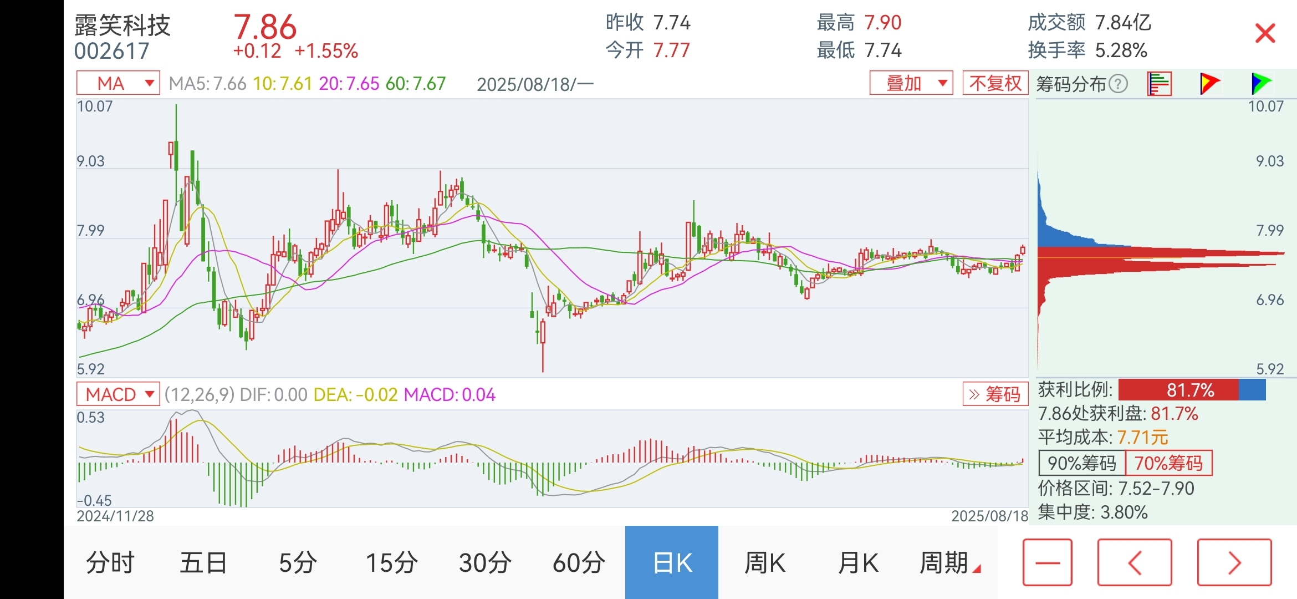This screenshot has height=599, width=1297.
Task: Toggle the 不复权 adjustment setting
Action: (995, 83)
